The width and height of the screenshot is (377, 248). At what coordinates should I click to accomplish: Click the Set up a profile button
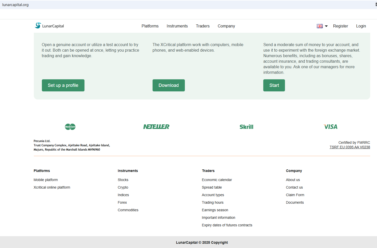coord(63,85)
